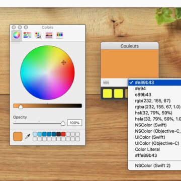The image size is (181, 181).
Task: Click the large orange current color swatch
Action: coord(18,136)
